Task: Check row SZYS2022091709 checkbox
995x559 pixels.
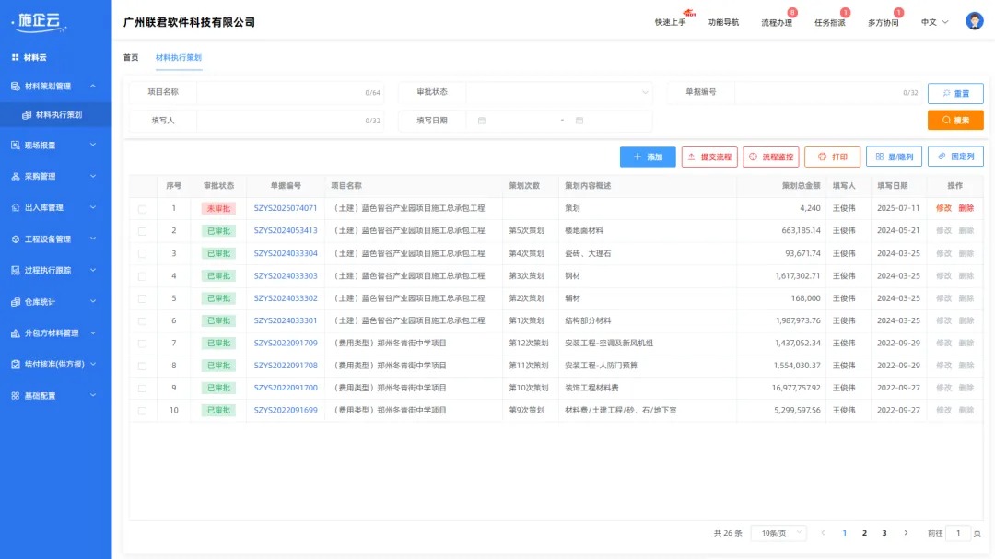Action: (142, 344)
